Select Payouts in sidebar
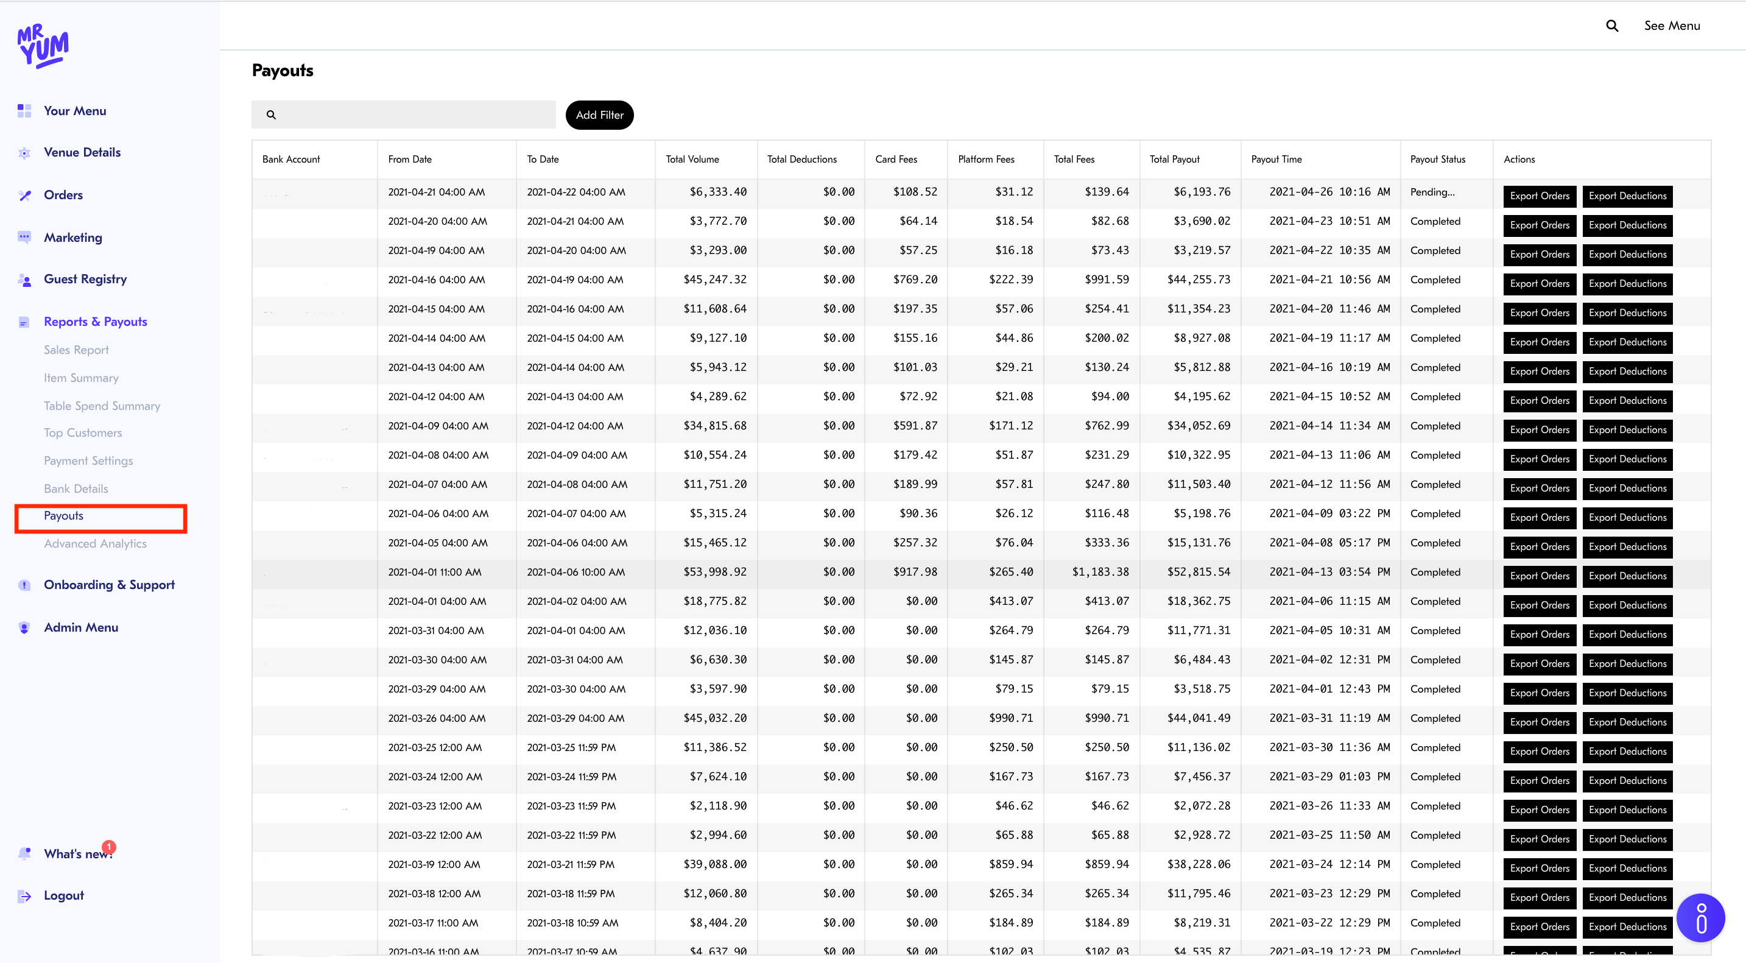The image size is (1746, 963). point(64,516)
